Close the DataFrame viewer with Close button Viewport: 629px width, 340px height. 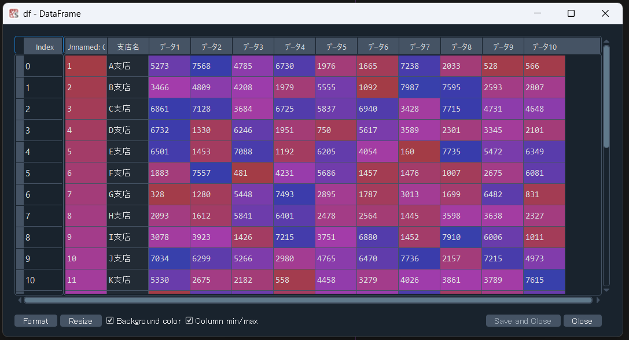coord(582,321)
